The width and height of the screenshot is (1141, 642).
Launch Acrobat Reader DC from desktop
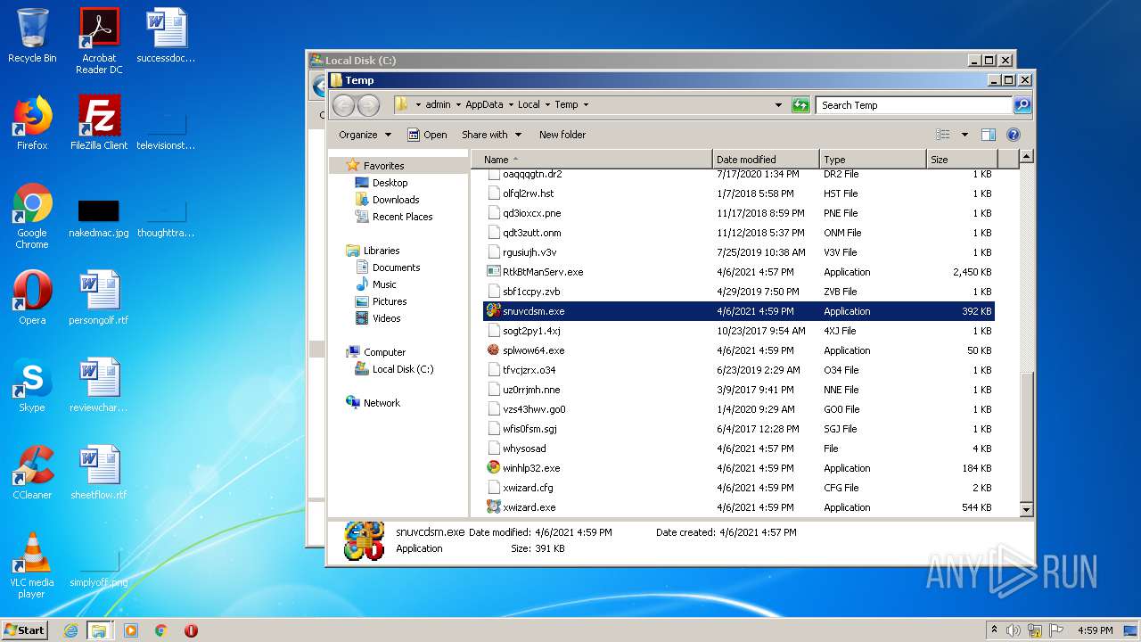coord(99,41)
